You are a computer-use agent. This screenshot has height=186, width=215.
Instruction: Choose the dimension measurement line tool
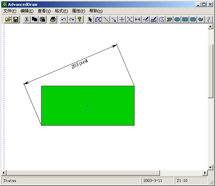(138, 20)
